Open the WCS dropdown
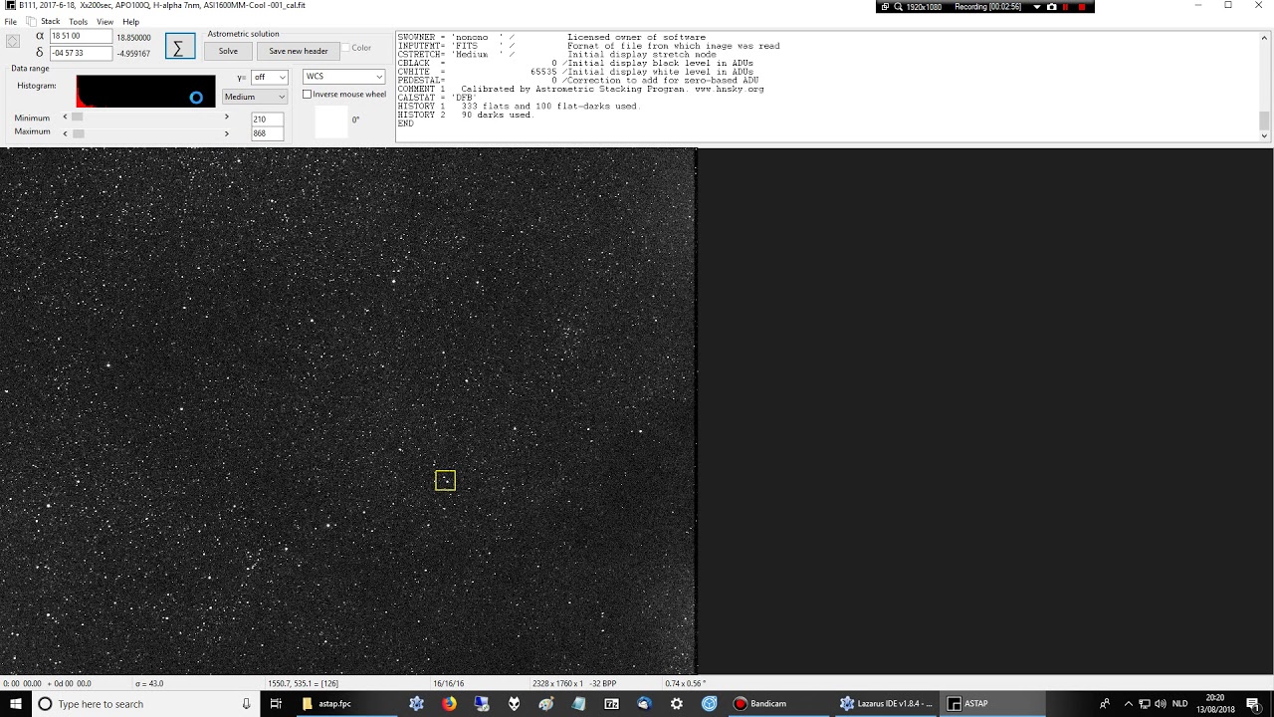Viewport: 1274px width, 717px height. click(x=343, y=77)
